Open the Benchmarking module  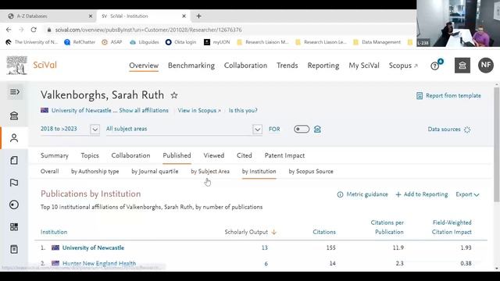click(x=191, y=66)
